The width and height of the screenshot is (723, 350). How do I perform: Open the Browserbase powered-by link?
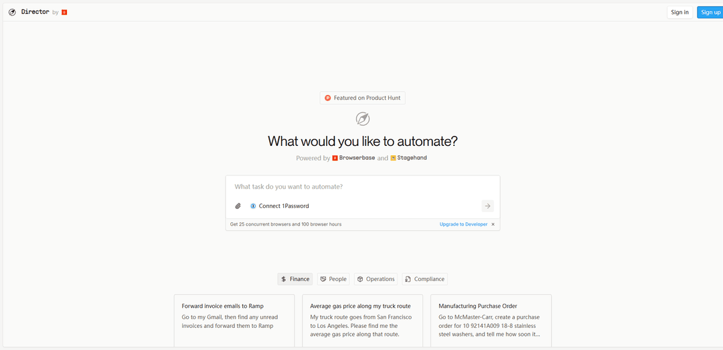coord(352,158)
